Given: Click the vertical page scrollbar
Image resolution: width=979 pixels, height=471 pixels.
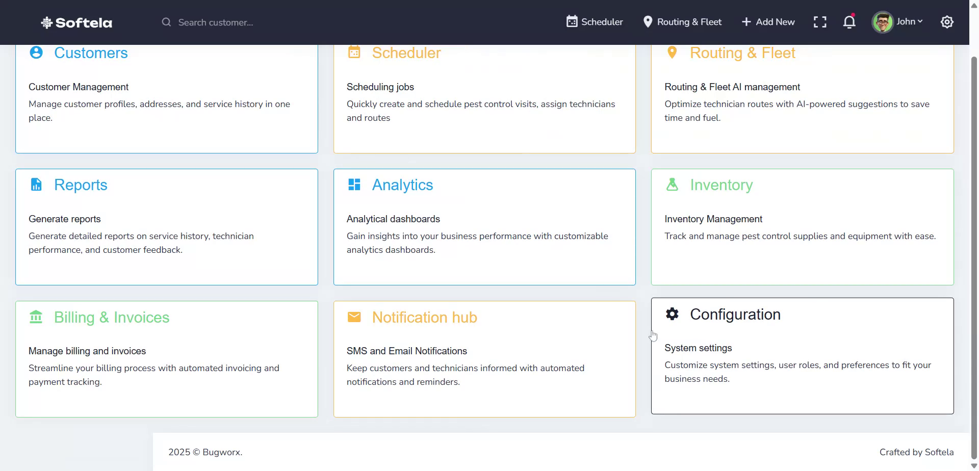Looking at the screenshot, I should tap(974, 255).
